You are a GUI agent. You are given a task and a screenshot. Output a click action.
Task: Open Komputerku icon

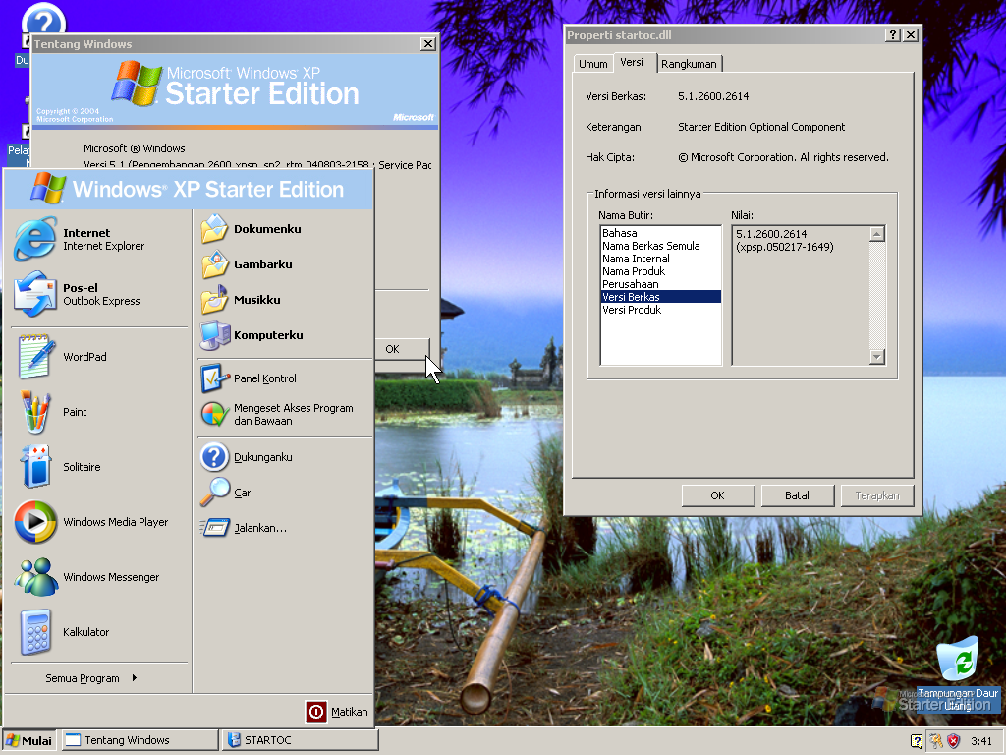(214, 335)
